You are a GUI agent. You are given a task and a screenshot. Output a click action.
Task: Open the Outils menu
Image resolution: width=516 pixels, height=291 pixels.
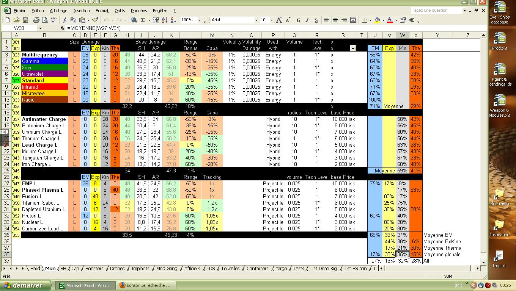coord(120,11)
